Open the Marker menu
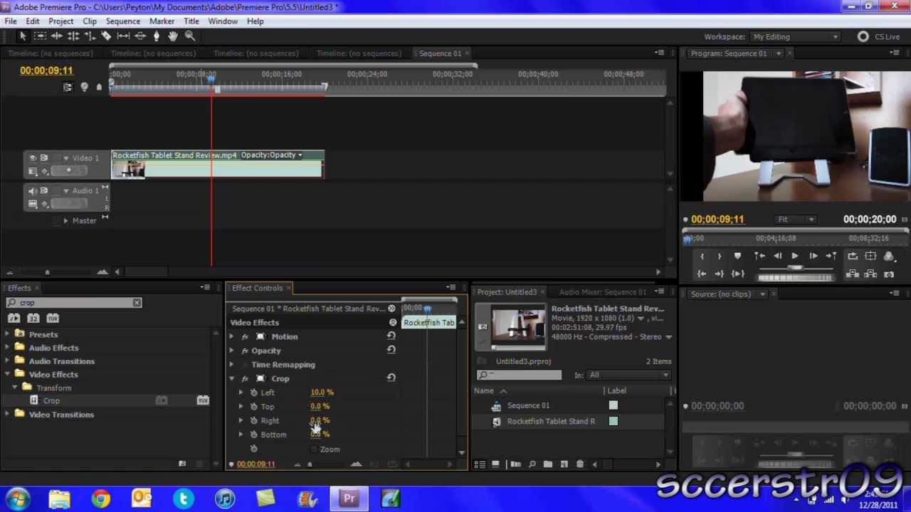The height and width of the screenshot is (512, 911). [162, 21]
